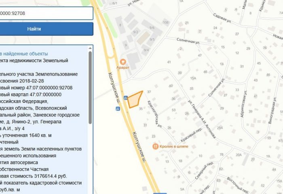
Task: Click the Кролик в шляпе restaurant icon
Action: click(155, 145)
